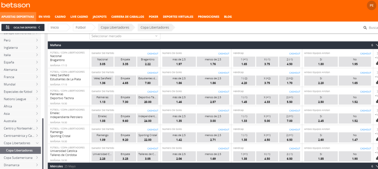
Task: Open Poker tab
Action: [x=154, y=17]
